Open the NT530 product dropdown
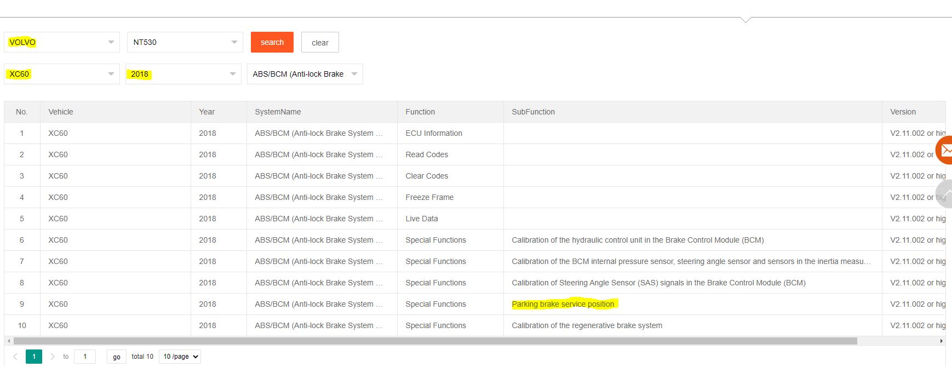The height and width of the screenshot is (367, 952). (x=185, y=42)
